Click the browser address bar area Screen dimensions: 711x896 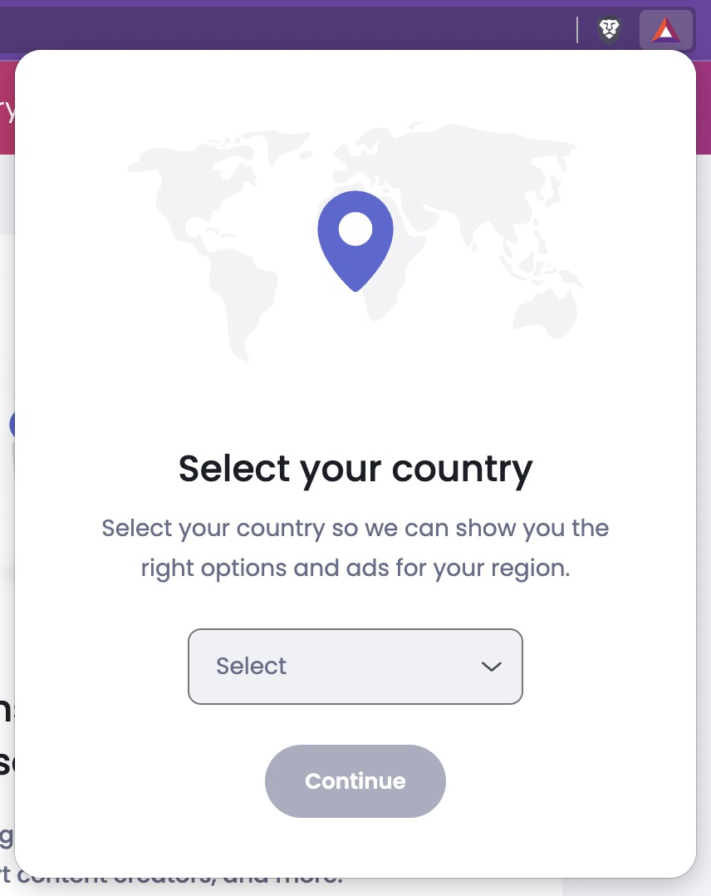pos(286,28)
